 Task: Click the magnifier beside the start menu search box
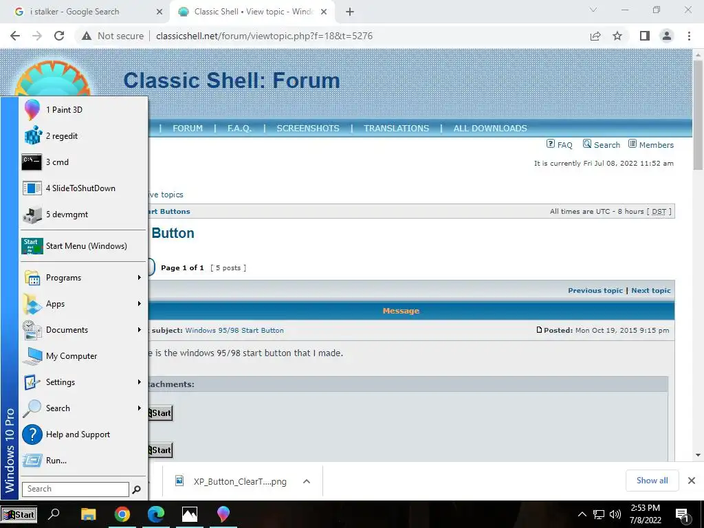click(137, 489)
